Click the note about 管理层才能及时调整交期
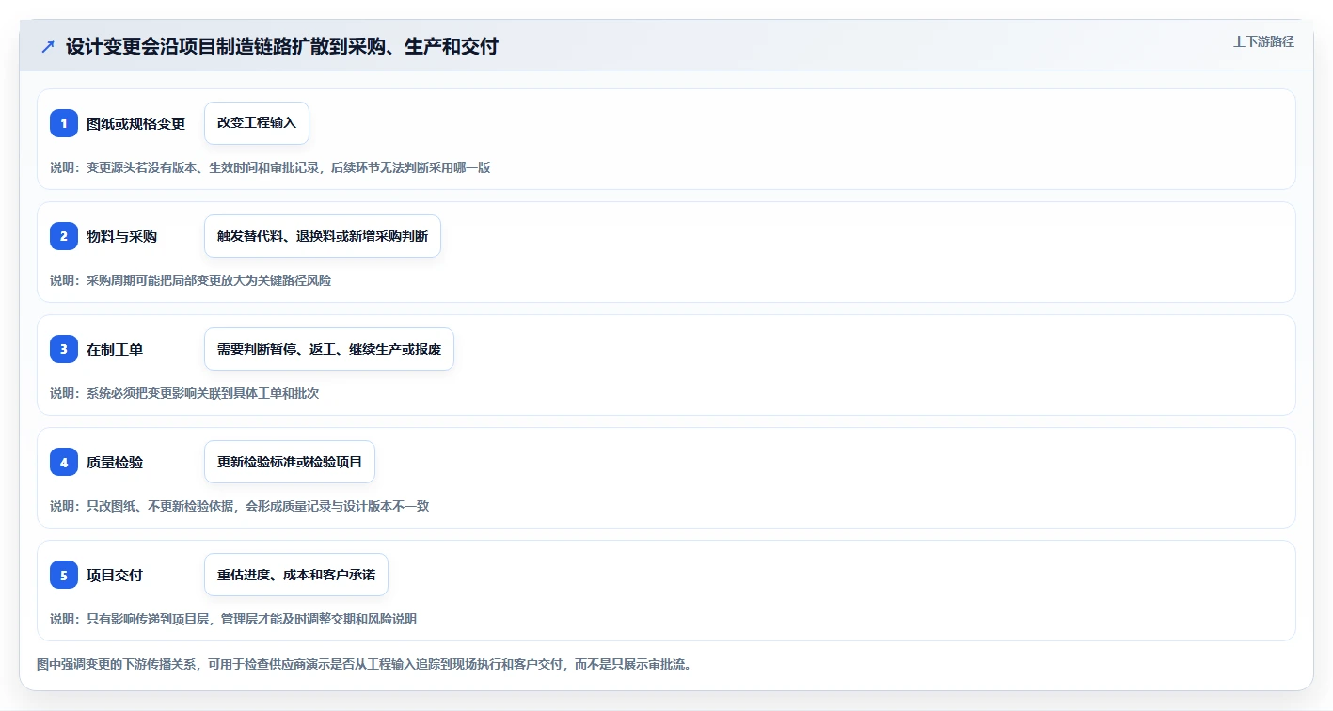Screen dimensions: 1333x711 pos(233,619)
